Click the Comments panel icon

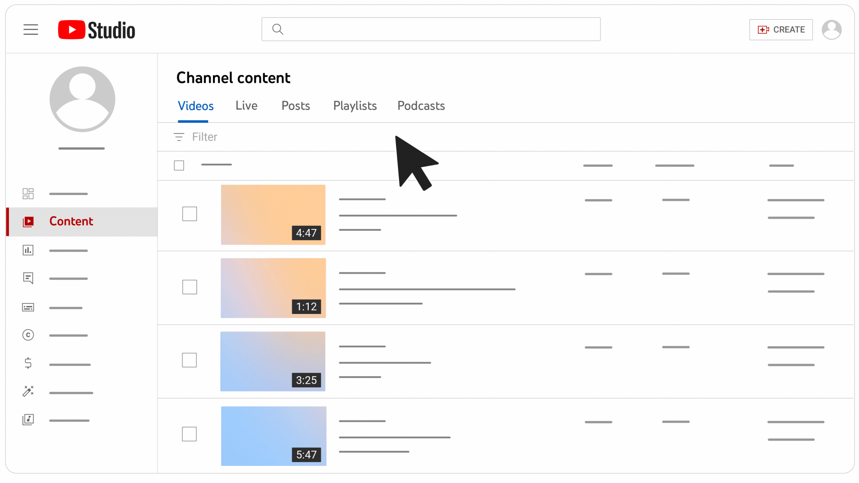pos(28,278)
